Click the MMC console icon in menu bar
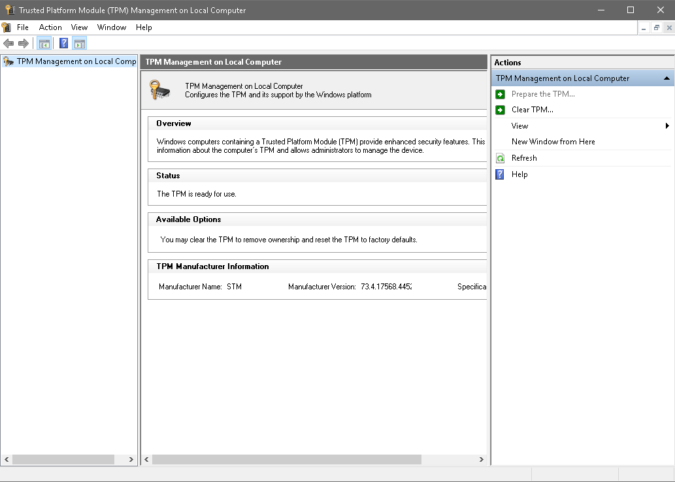675x482 pixels. (7, 27)
